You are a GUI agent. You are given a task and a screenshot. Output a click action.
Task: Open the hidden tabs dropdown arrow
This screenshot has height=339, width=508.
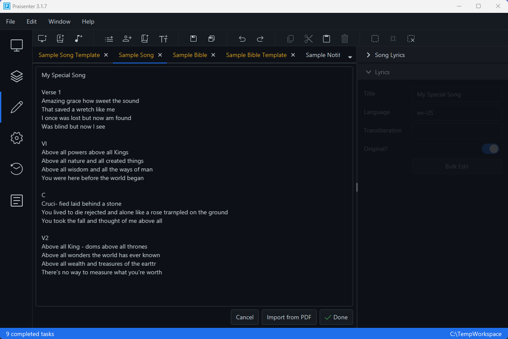click(350, 56)
